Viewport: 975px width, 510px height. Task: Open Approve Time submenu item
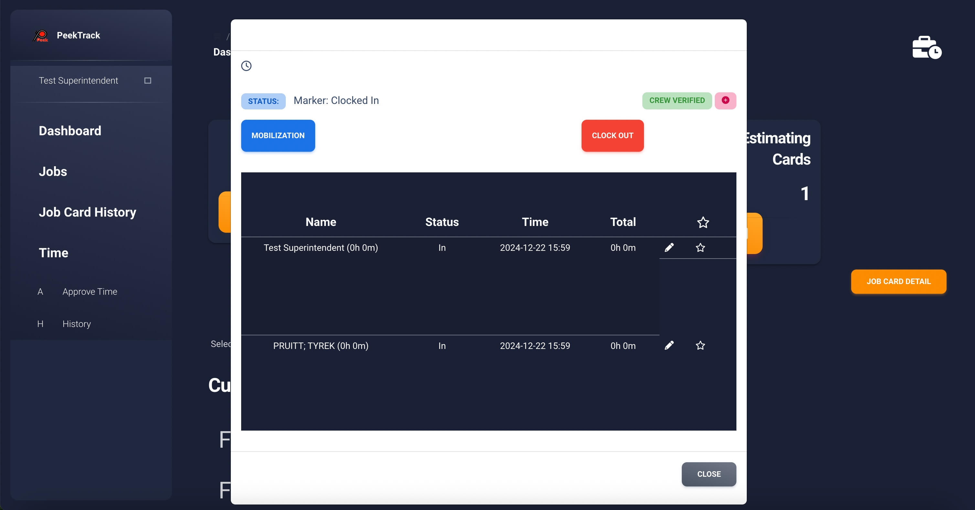tap(90, 291)
